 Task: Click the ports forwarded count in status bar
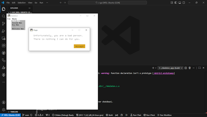pyautogui.click(x=48, y=115)
